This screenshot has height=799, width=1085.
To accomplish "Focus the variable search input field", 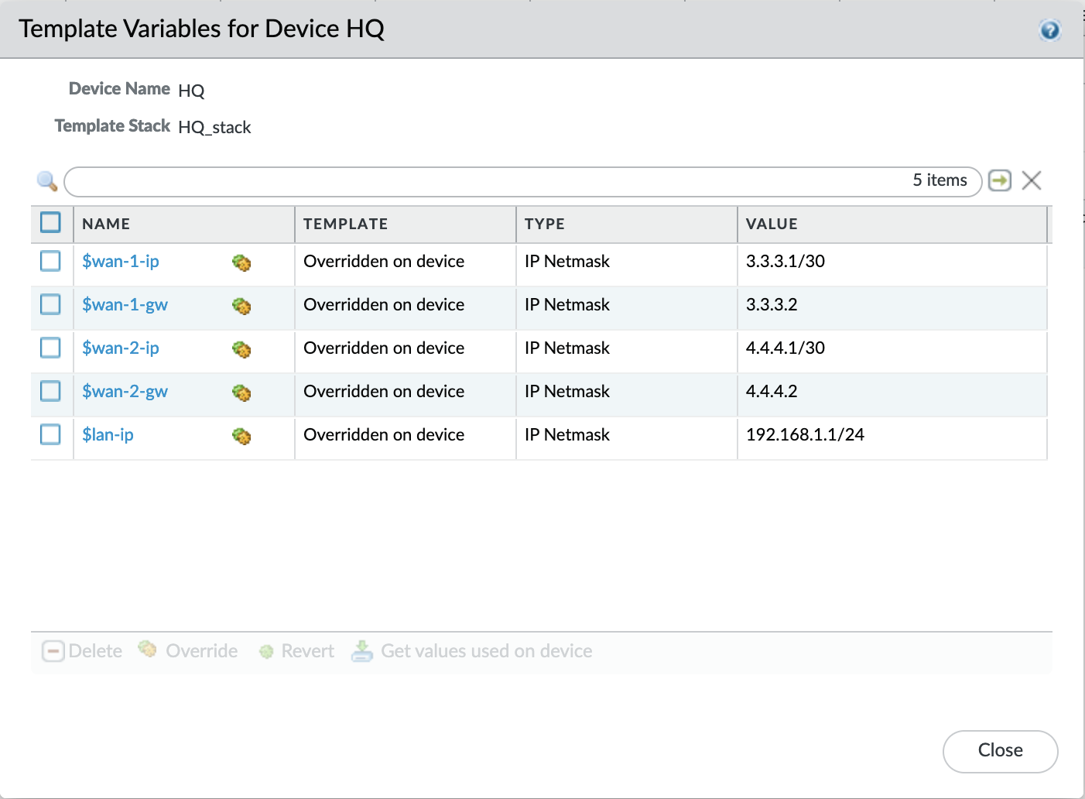I will pos(488,181).
